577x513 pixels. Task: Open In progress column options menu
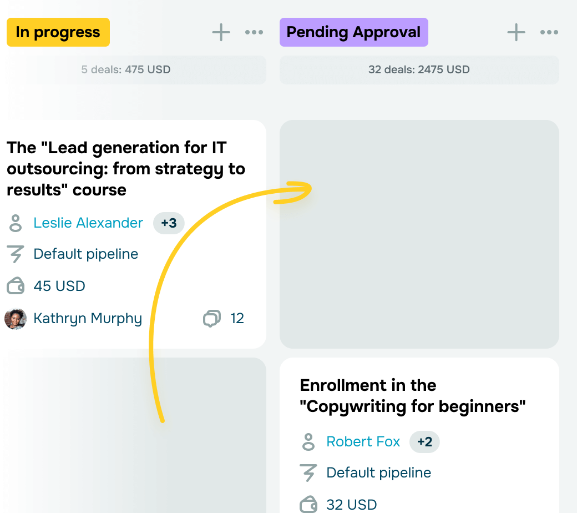click(254, 32)
